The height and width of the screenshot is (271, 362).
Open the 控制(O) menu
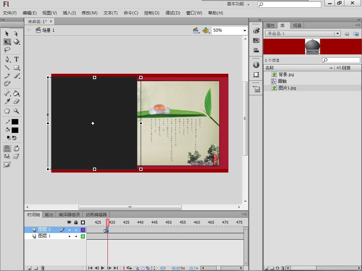tap(152, 13)
